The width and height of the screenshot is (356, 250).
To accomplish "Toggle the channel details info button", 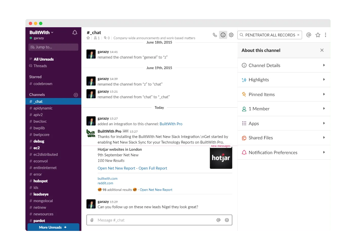I will coord(223,35).
